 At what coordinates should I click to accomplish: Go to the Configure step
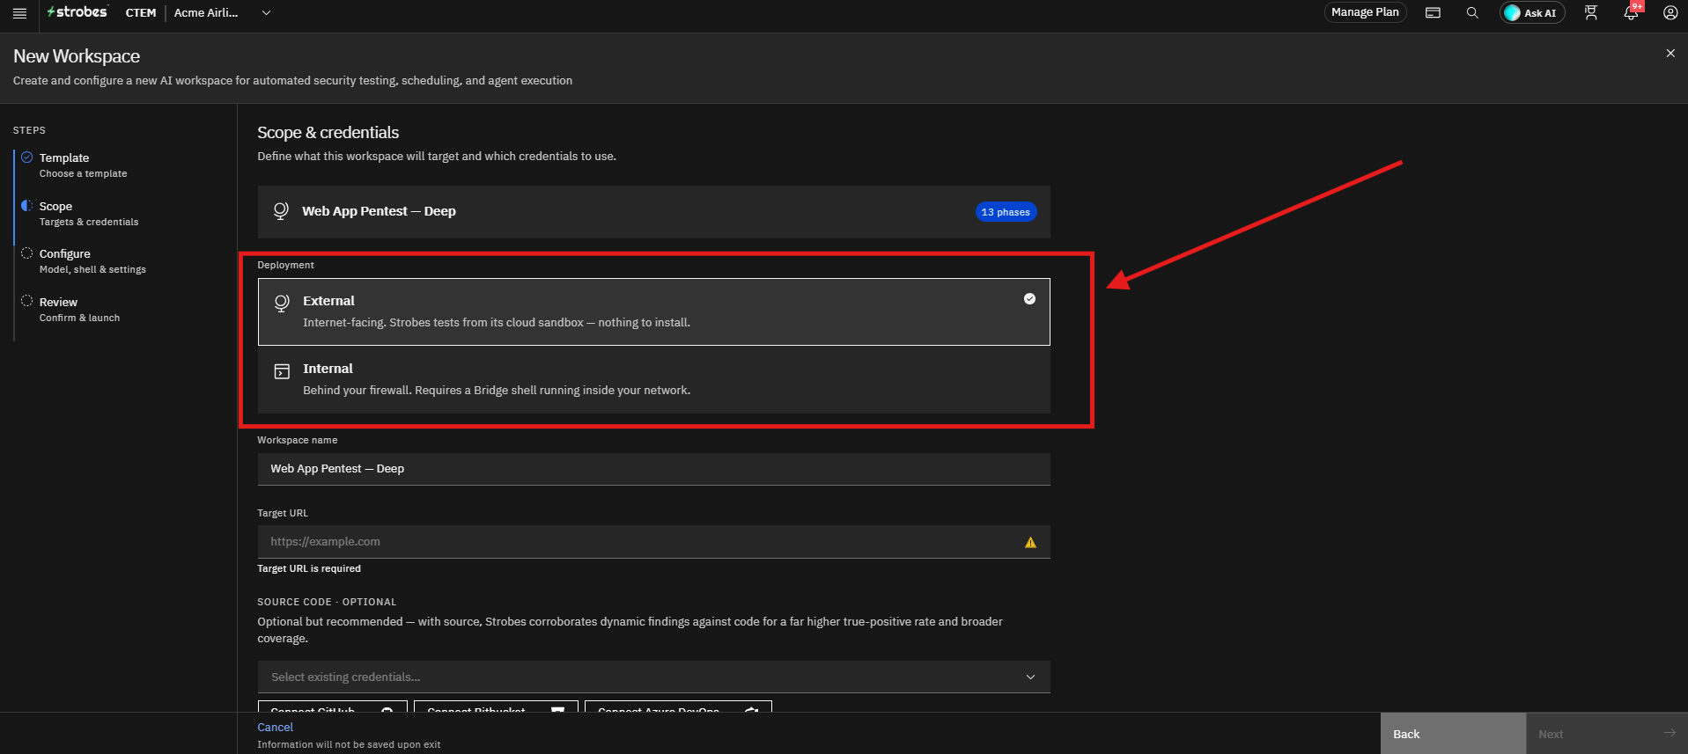point(92,261)
